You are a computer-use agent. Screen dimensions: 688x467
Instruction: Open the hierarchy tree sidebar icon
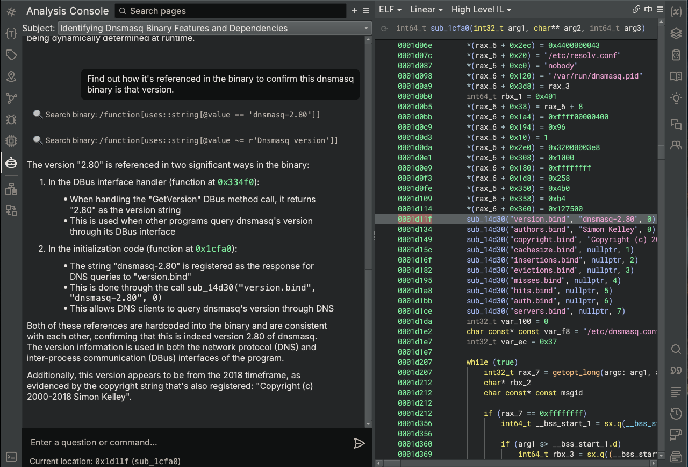pyautogui.click(x=11, y=189)
